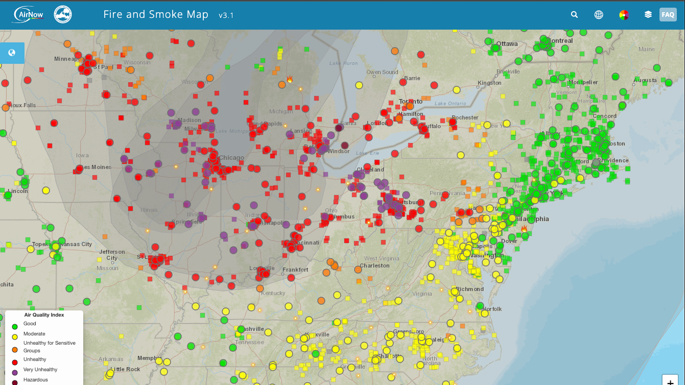Click the EPA emblem beside the AirNow logo

click(62, 14)
